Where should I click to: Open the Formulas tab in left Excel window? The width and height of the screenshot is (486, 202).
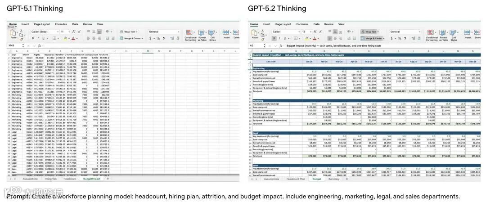pyautogui.click(x=61, y=24)
